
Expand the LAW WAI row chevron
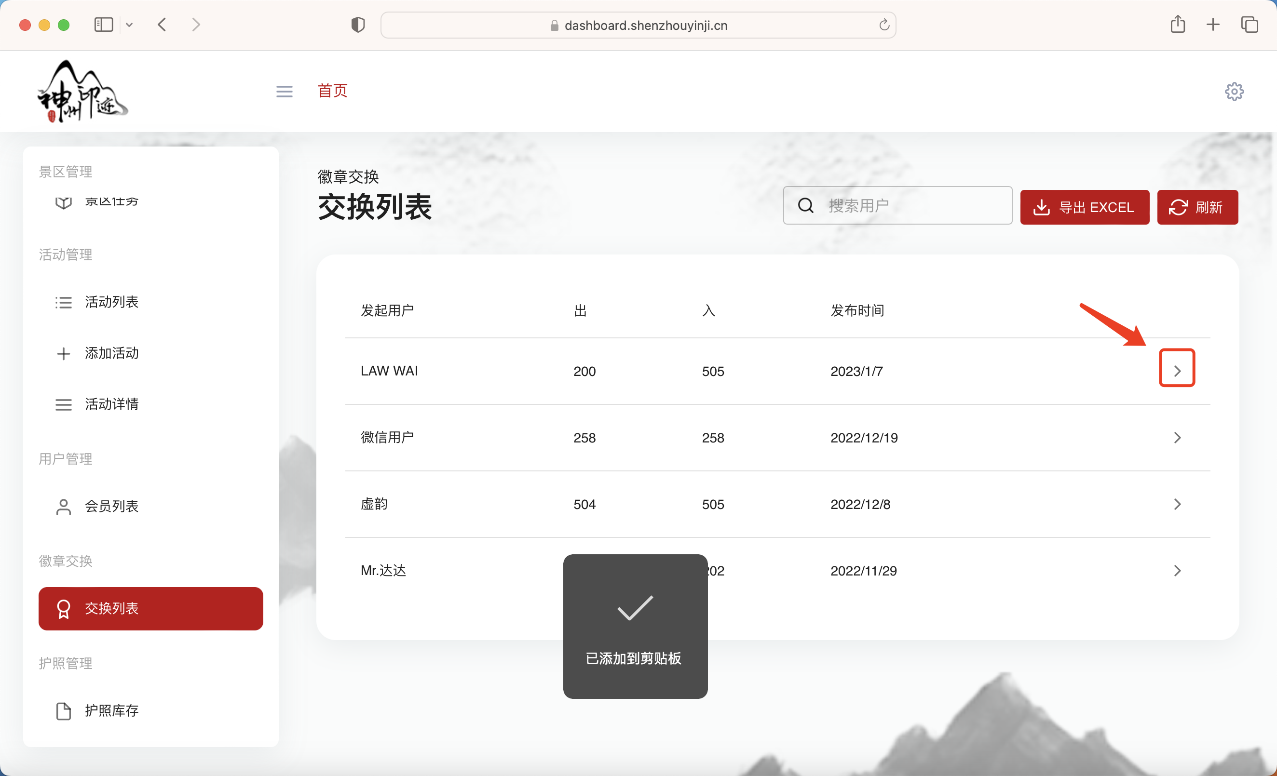1177,370
